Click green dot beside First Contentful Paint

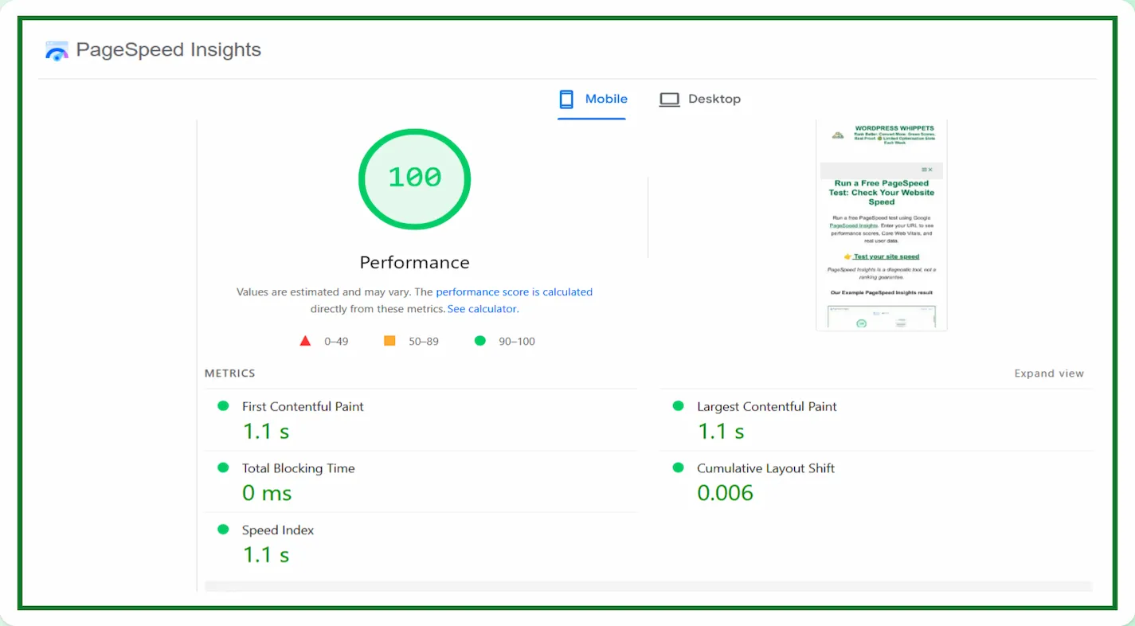223,406
